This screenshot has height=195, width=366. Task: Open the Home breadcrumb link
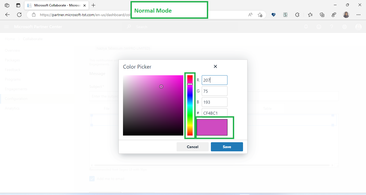point(10,39)
